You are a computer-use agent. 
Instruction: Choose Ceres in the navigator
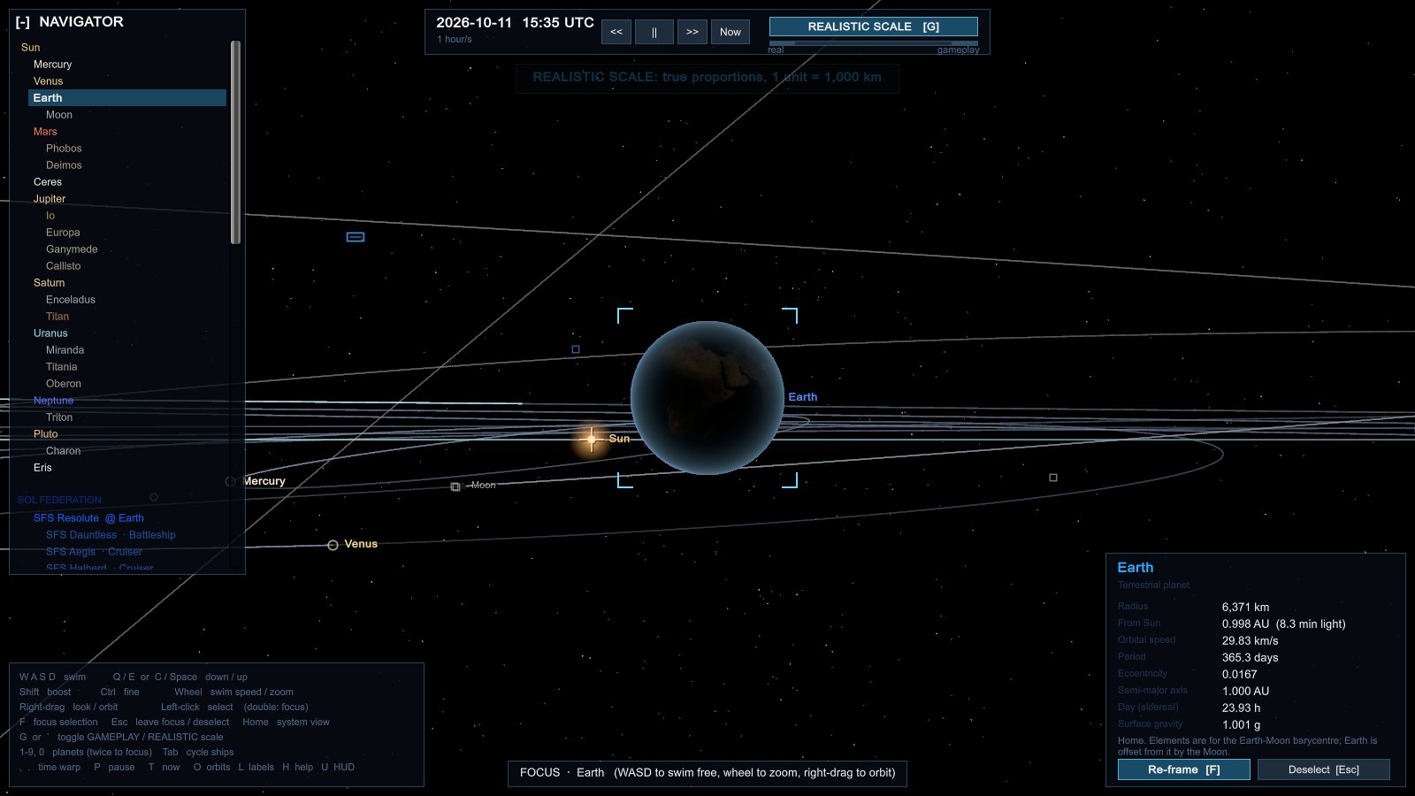point(48,182)
